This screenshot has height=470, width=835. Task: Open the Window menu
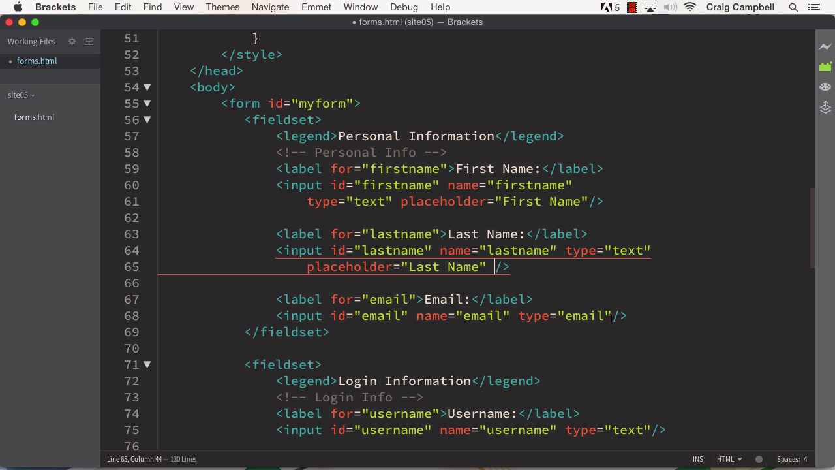(x=361, y=7)
